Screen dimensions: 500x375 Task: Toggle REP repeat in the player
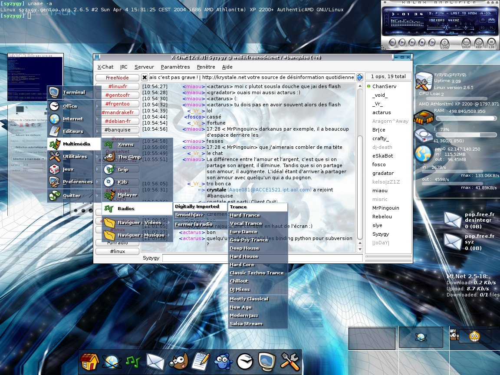[479, 43]
